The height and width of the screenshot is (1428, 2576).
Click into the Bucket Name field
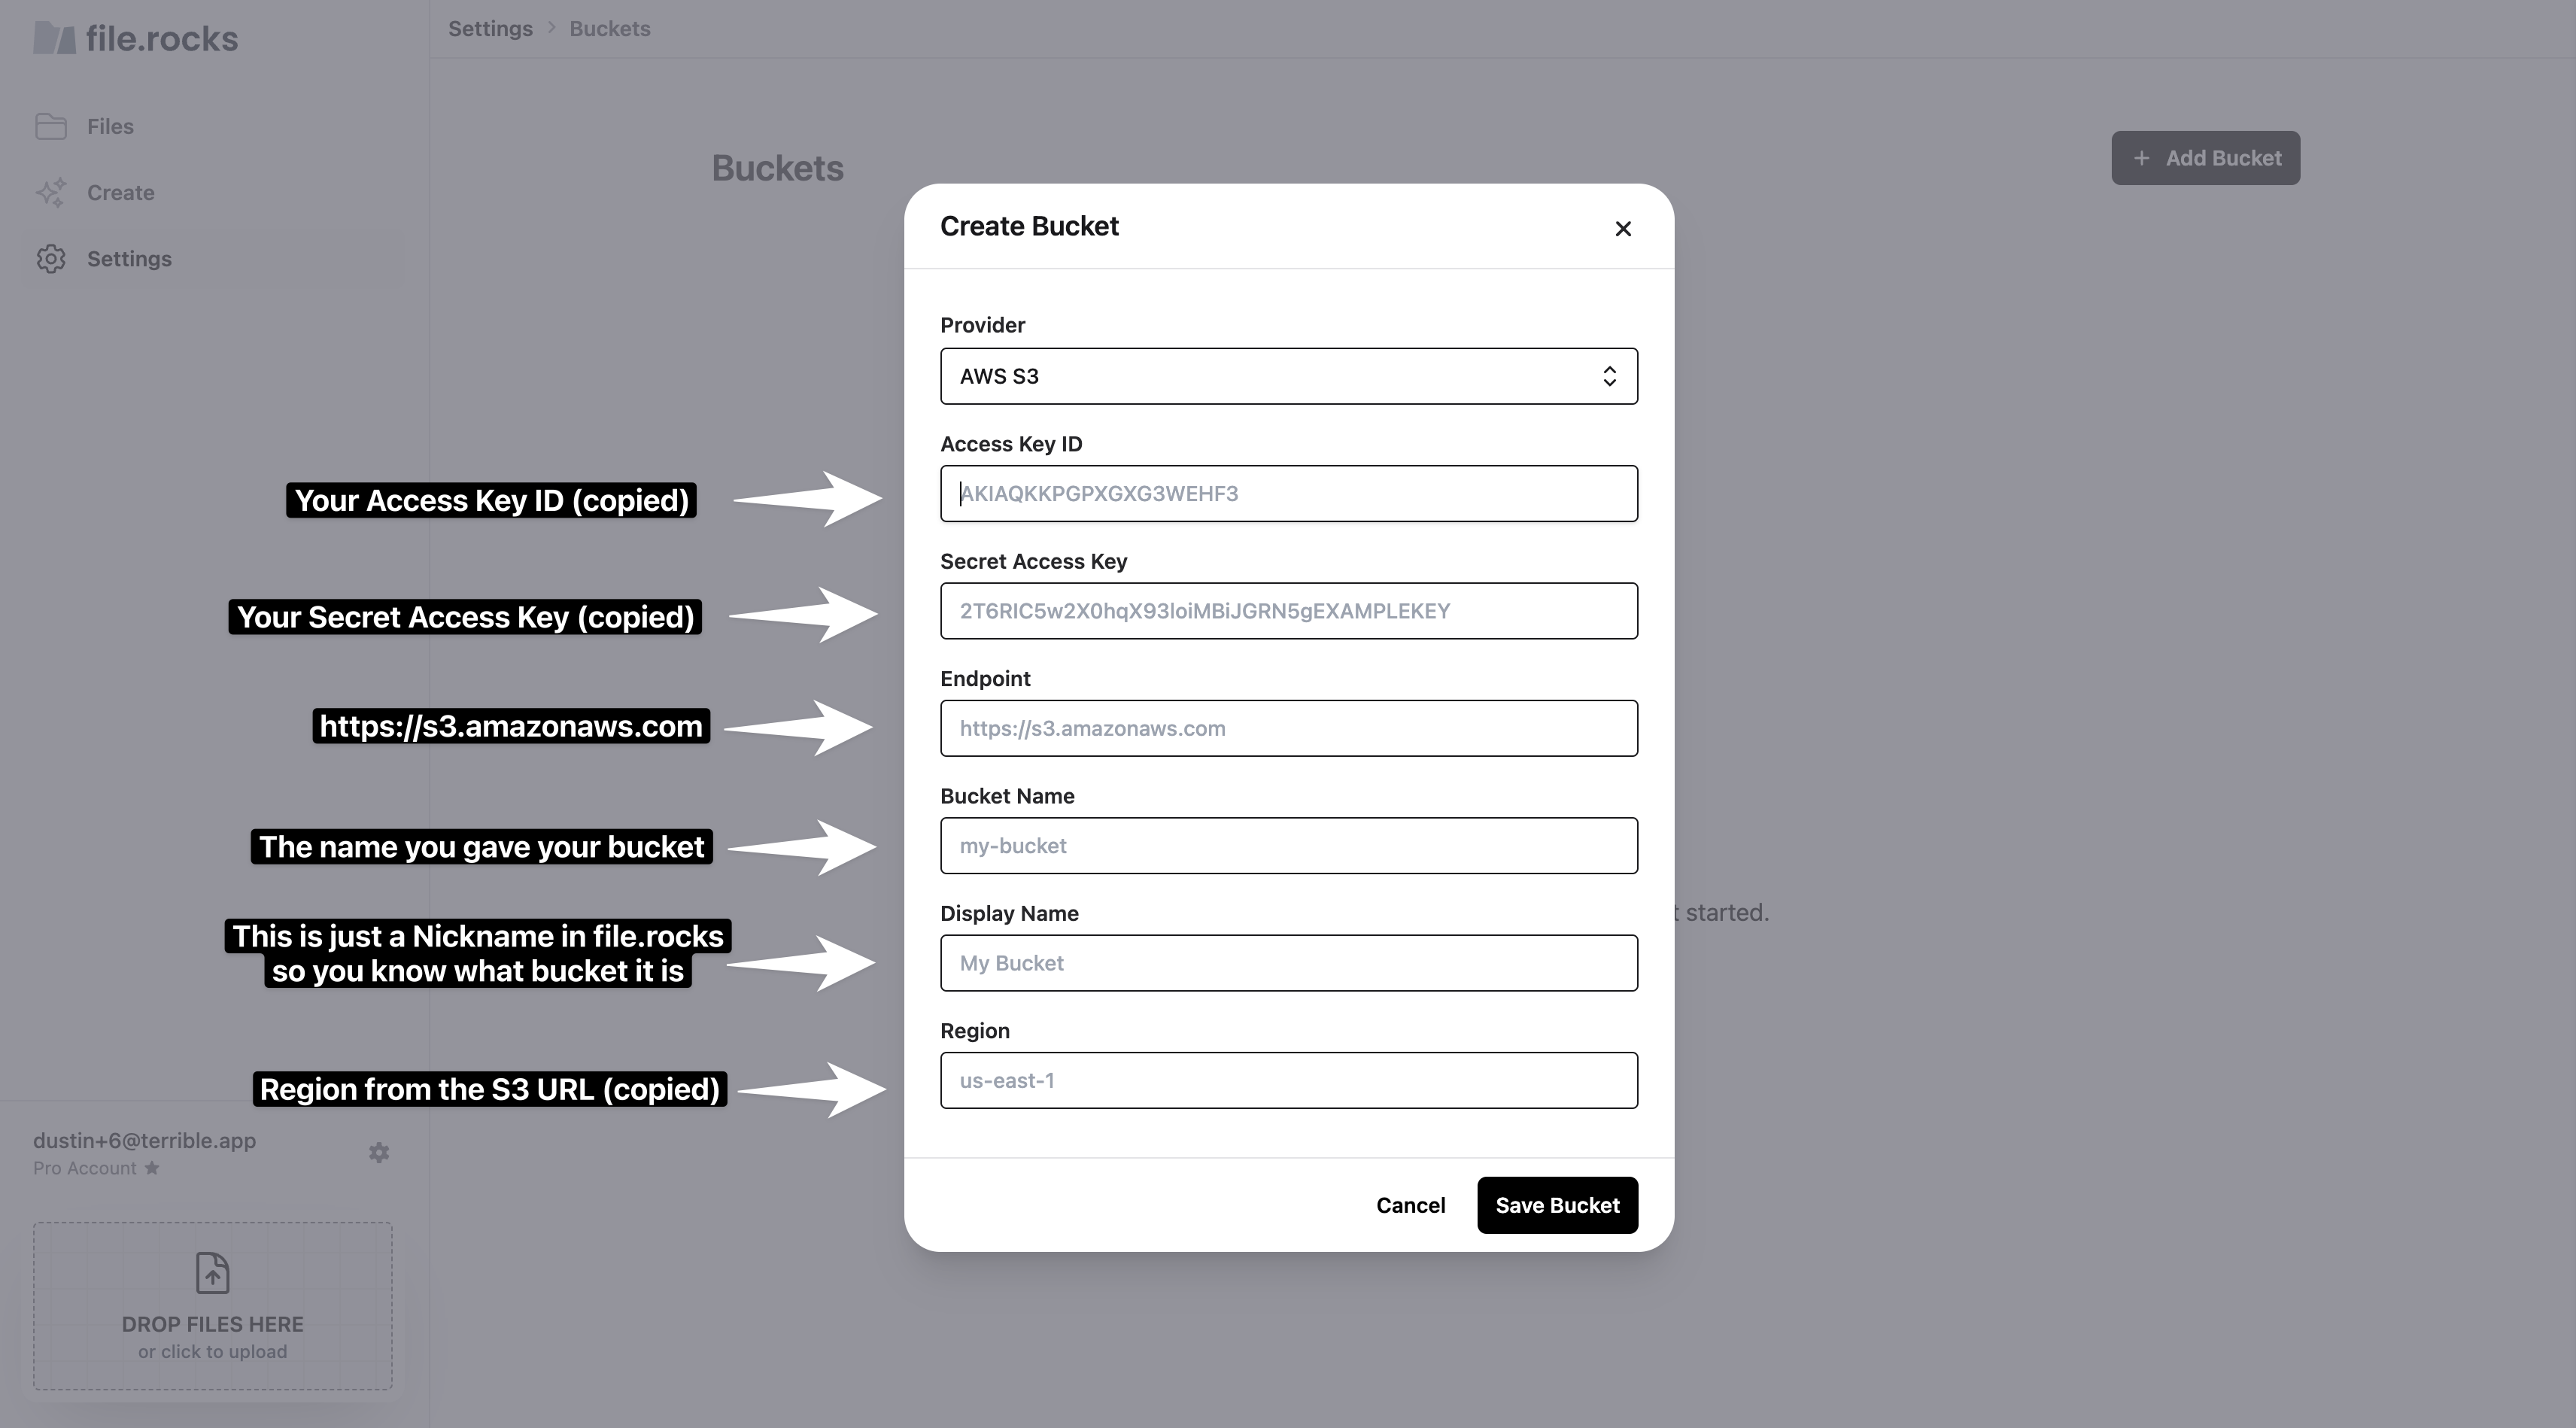click(x=1288, y=846)
